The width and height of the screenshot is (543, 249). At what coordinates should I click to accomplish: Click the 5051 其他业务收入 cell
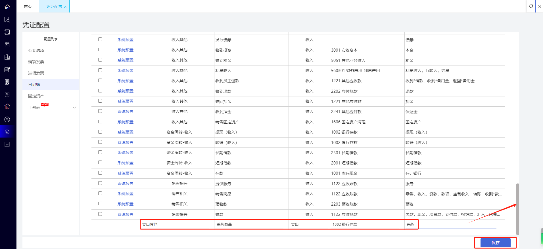[x=367, y=60]
